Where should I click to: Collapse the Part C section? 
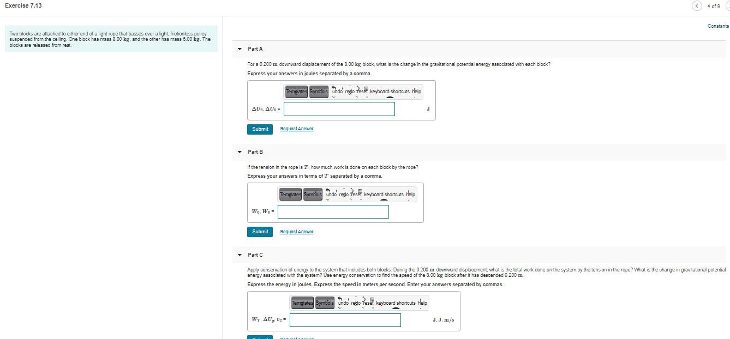(239, 255)
